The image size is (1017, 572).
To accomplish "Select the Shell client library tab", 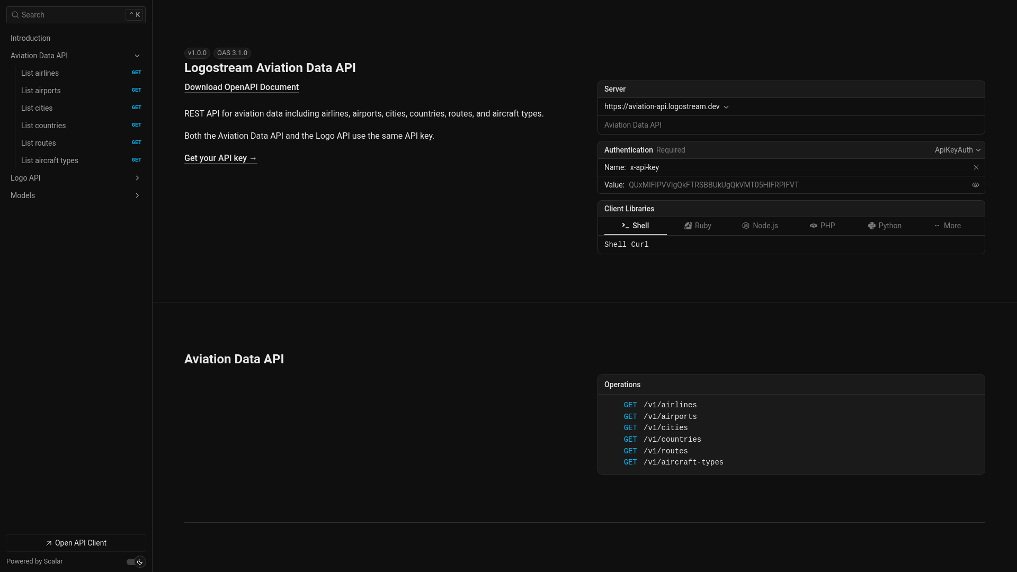I will (636, 226).
